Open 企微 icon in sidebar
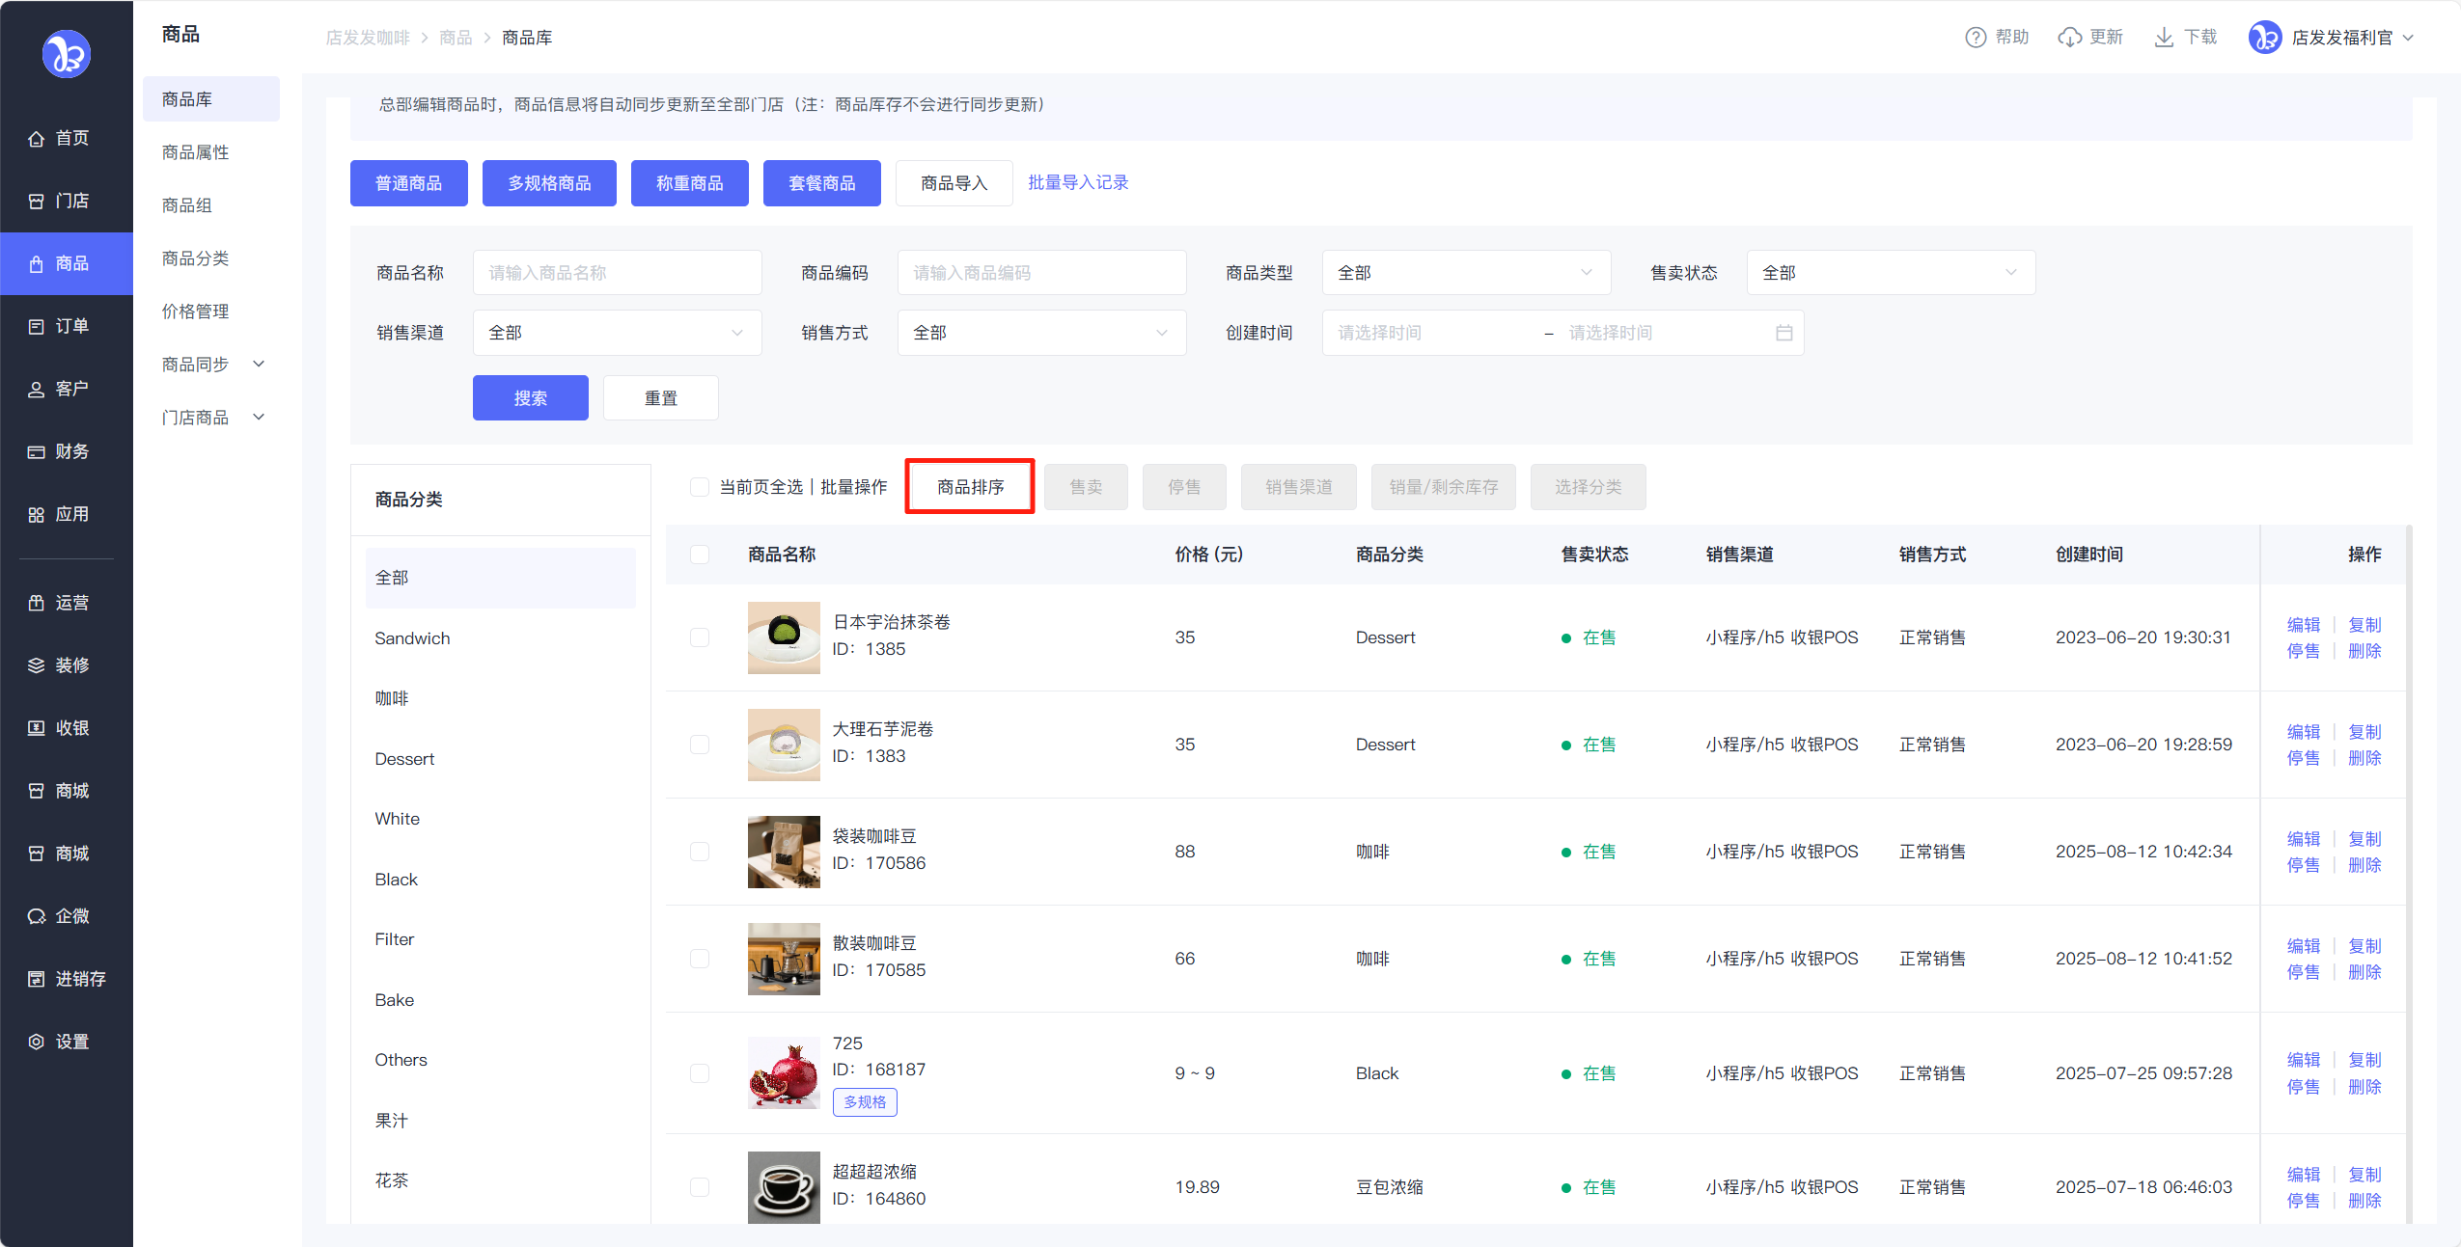 [37, 917]
